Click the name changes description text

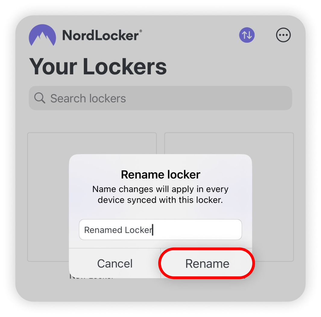[x=160, y=194]
